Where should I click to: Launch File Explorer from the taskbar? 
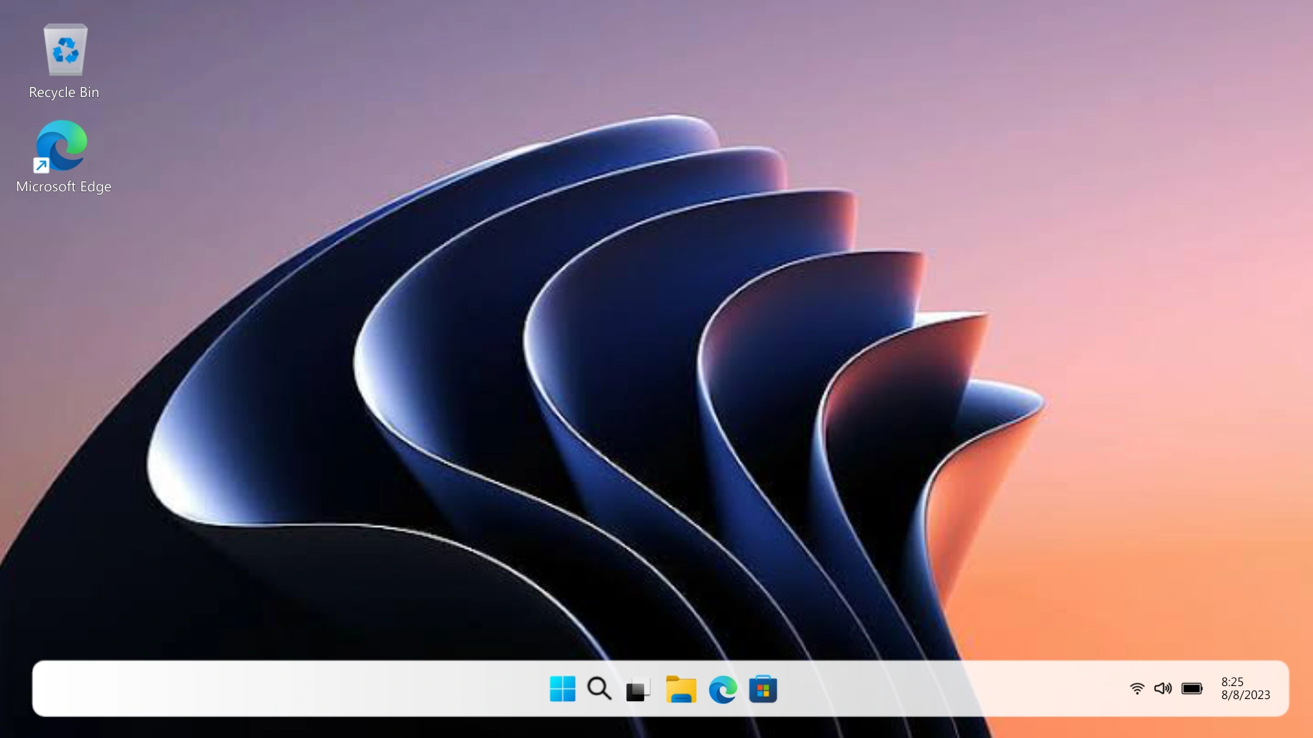point(681,689)
